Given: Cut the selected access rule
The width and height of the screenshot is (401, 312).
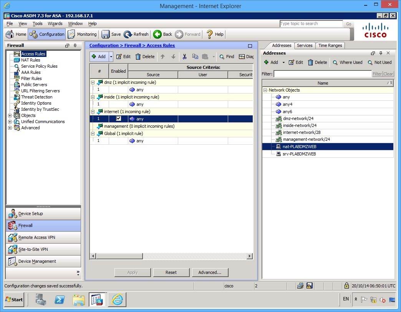Looking at the screenshot, I should (184, 56).
